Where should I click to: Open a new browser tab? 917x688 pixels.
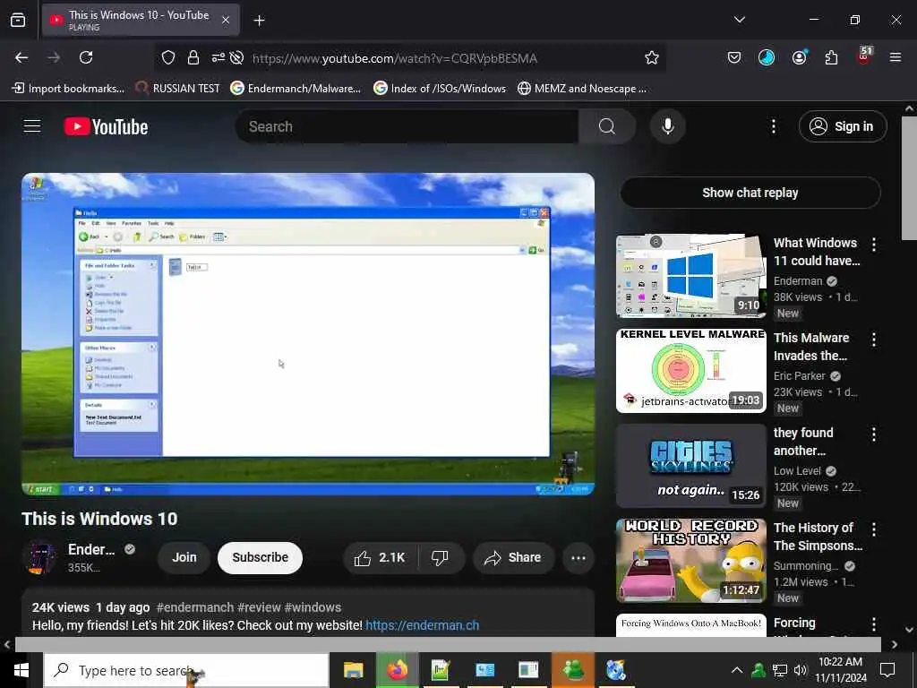coord(259,21)
